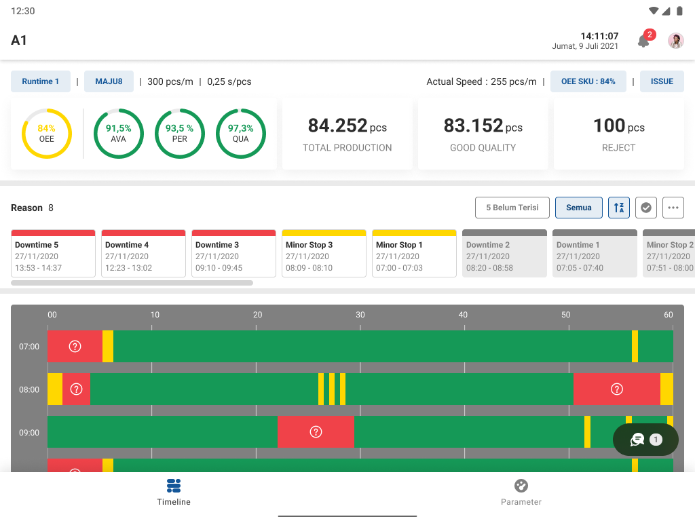Click the 08:00 row label

click(29, 389)
